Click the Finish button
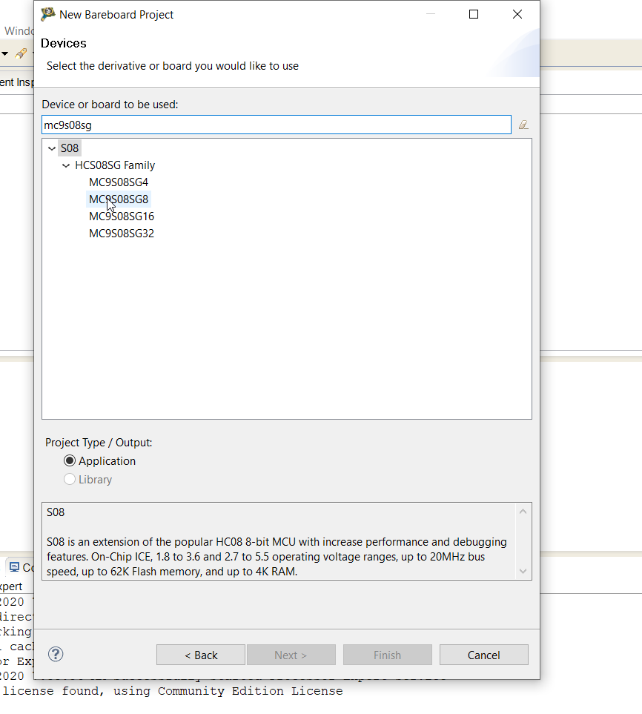642x714 pixels. coord(387,655)
